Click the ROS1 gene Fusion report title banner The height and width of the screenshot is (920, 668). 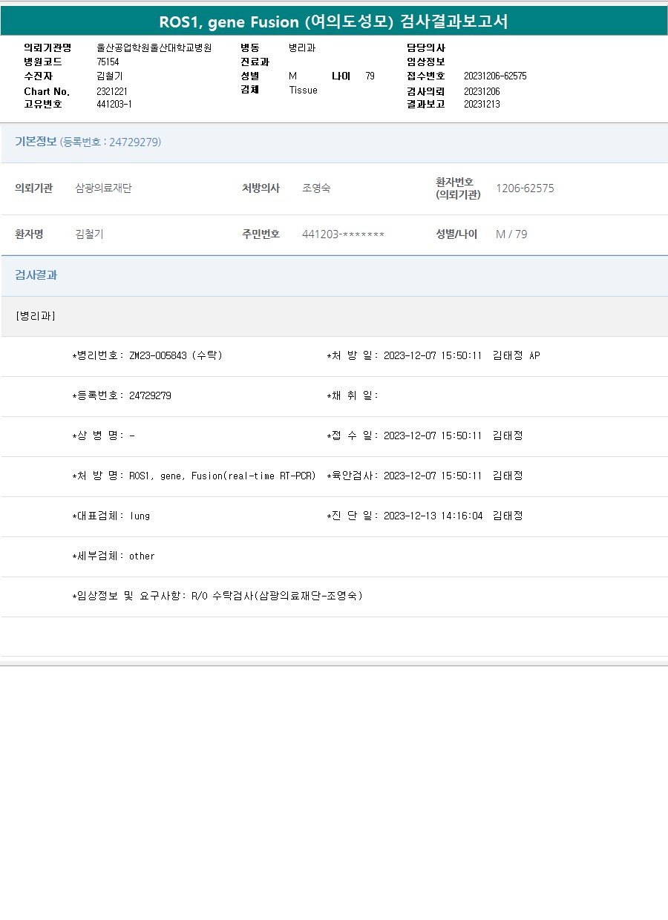pyautogui.click(x=334, y=22)
